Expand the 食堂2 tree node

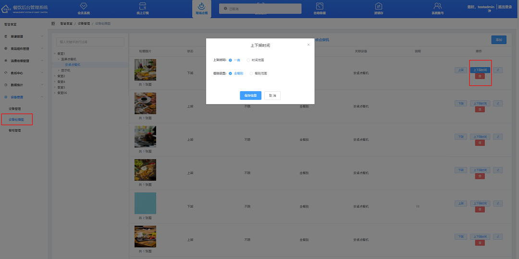[55, 76]
